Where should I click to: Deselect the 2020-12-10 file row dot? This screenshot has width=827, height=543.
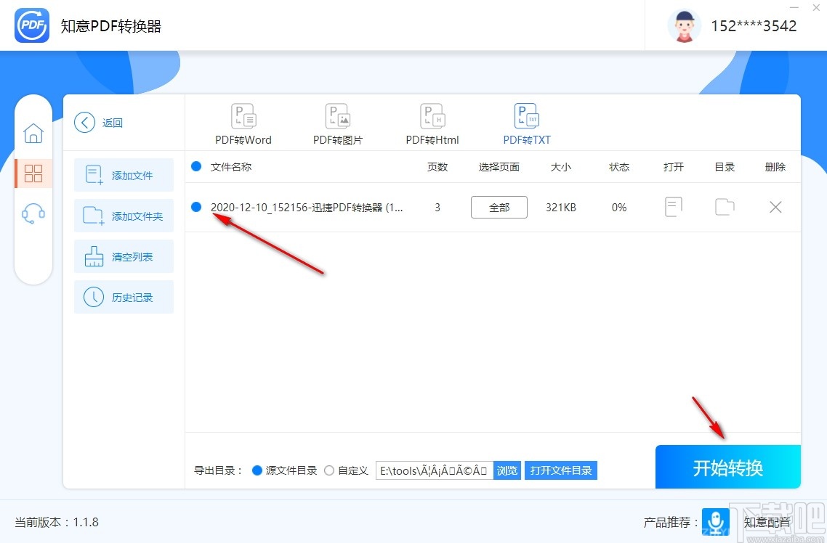(197, 207)
